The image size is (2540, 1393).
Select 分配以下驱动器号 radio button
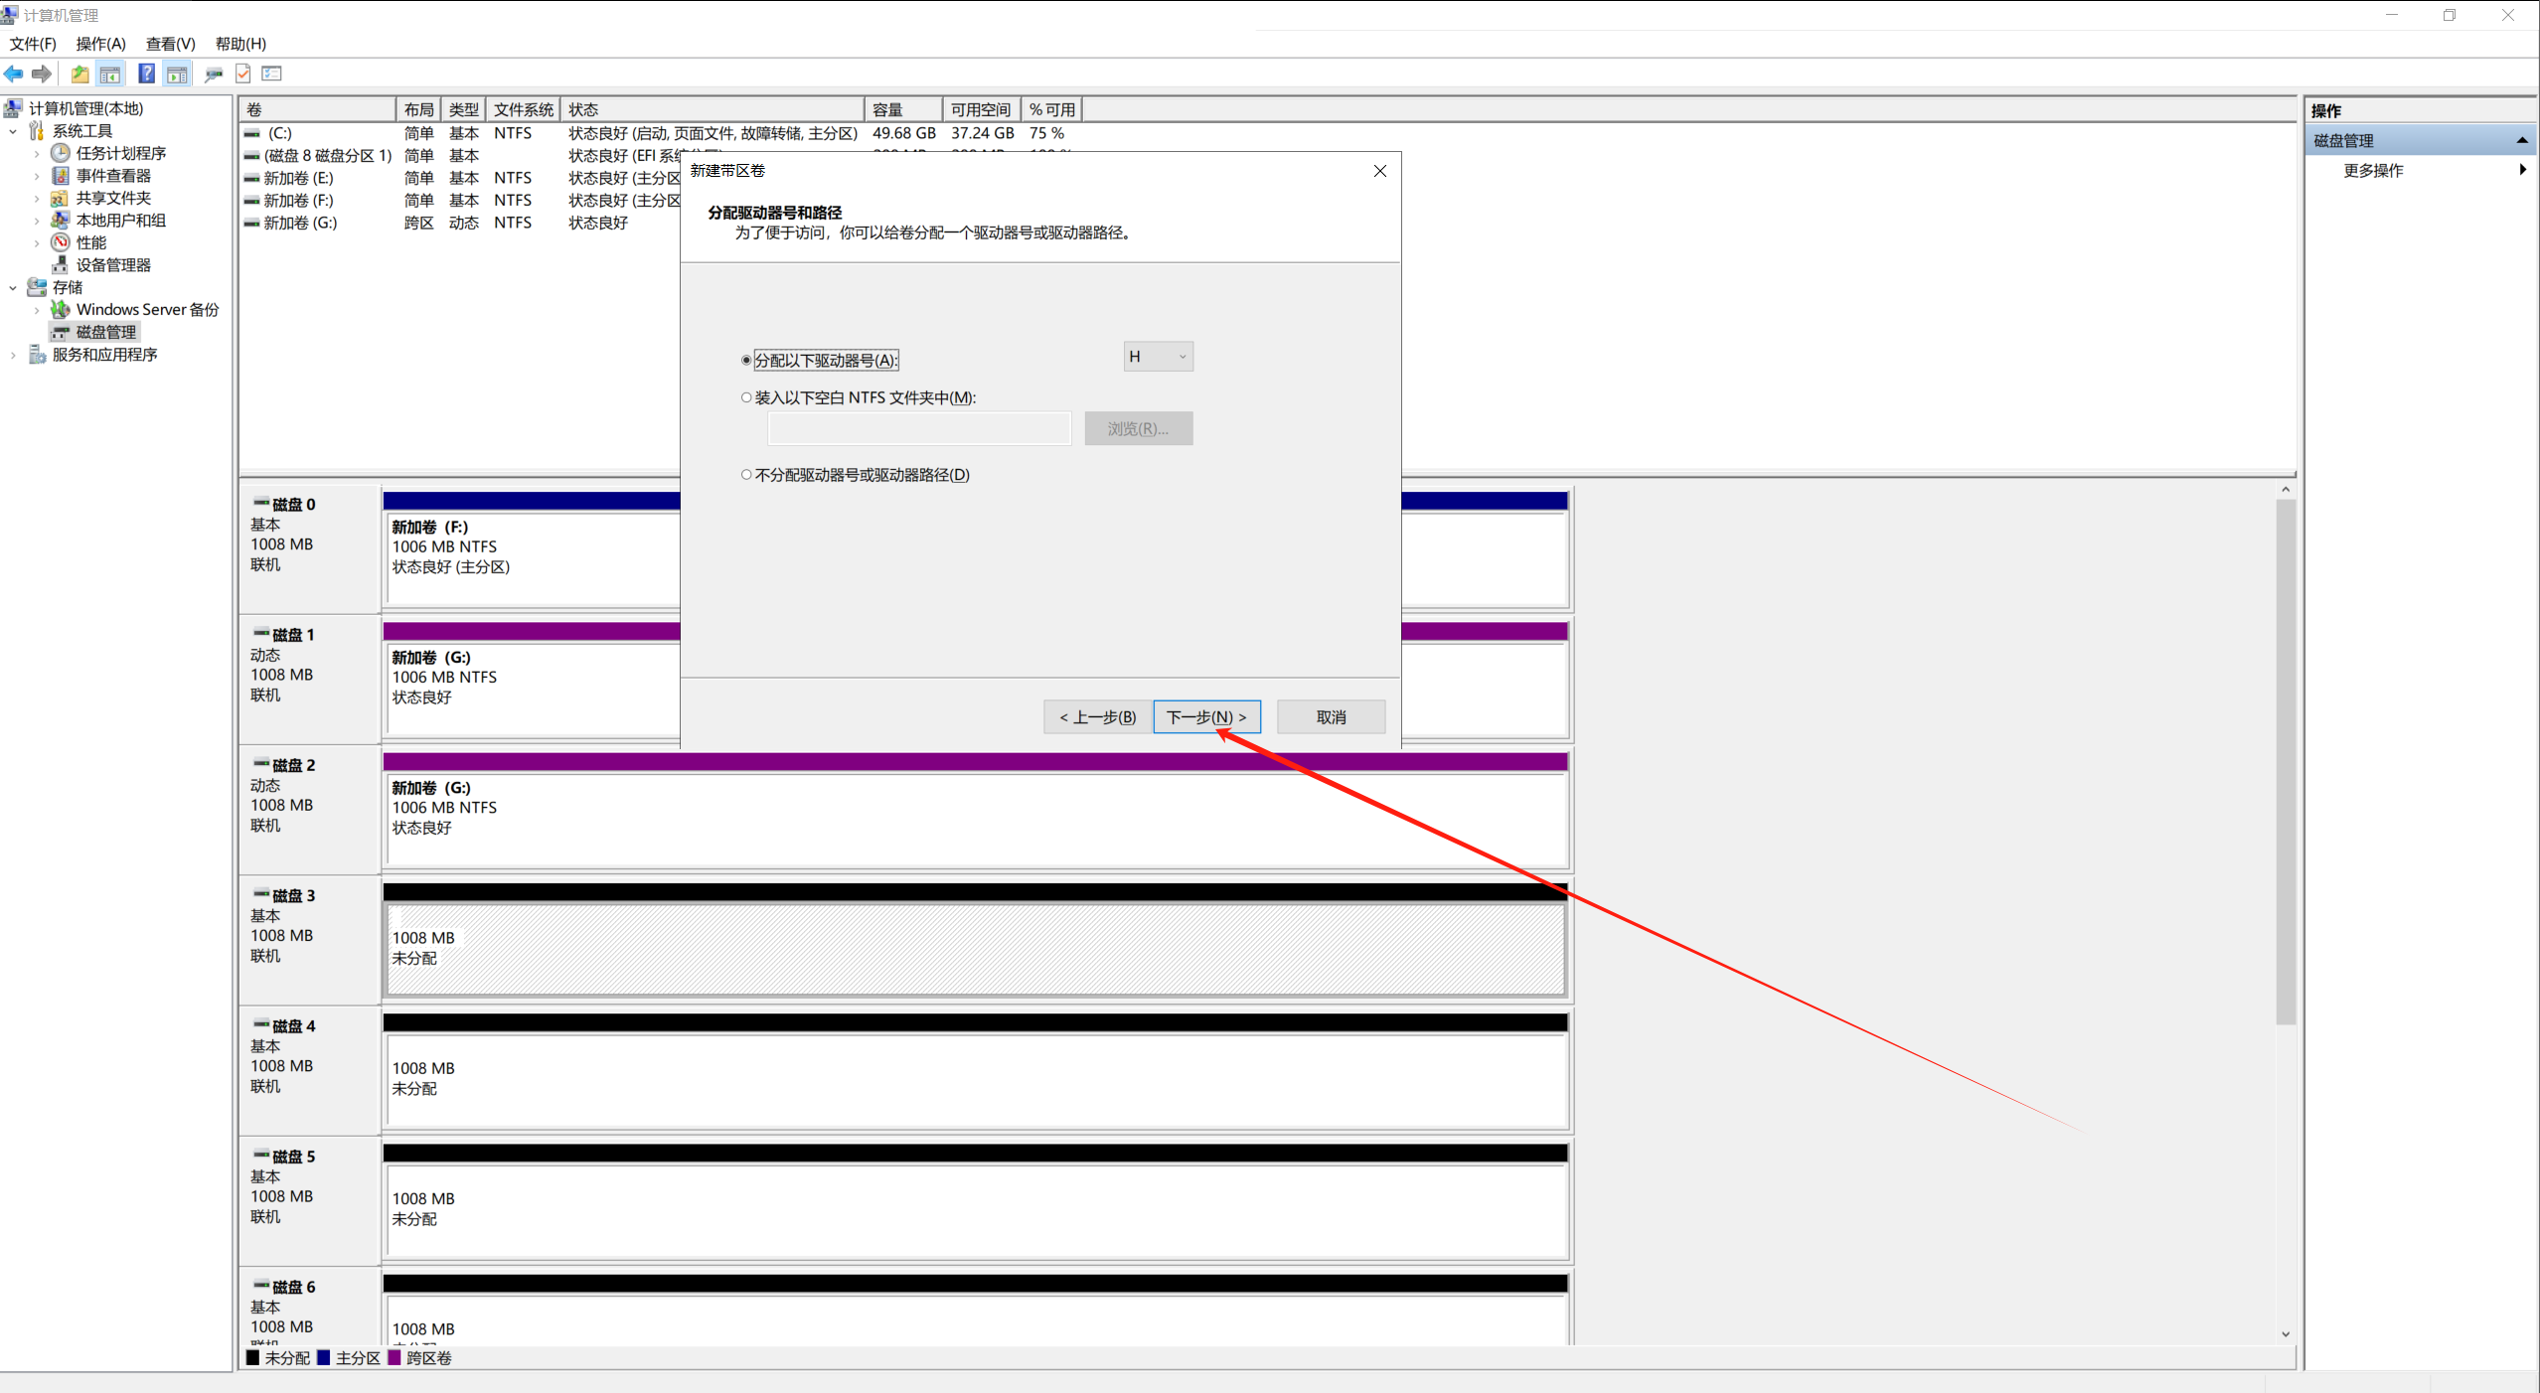746,361
